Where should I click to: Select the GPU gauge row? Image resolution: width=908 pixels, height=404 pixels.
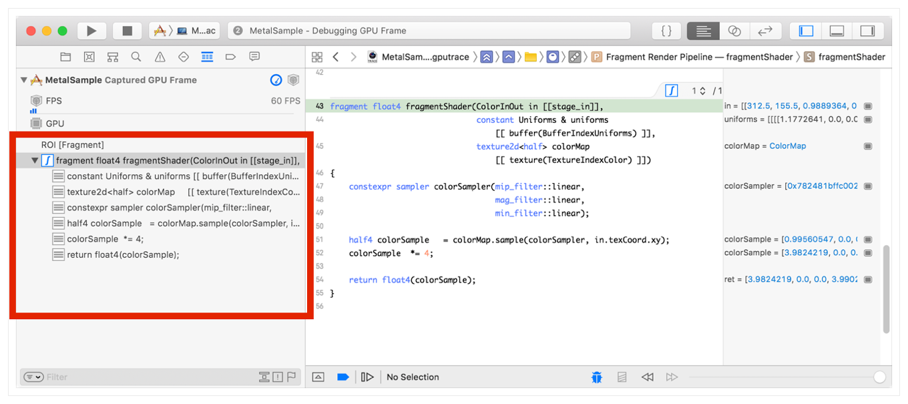[x=161, y=124]
